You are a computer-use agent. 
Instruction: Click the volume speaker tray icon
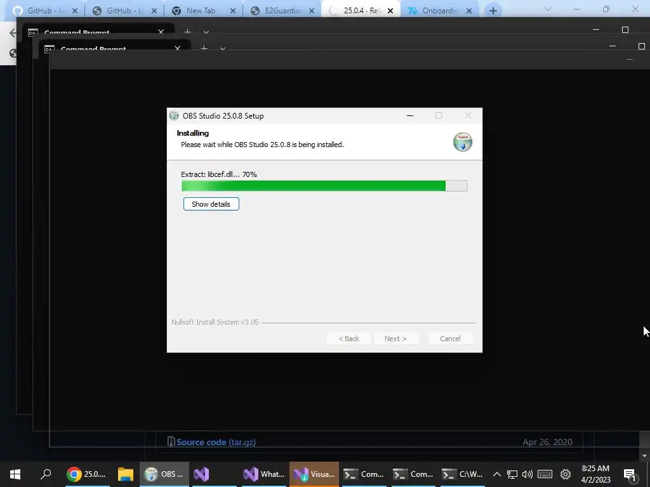(x=527, y=474)
